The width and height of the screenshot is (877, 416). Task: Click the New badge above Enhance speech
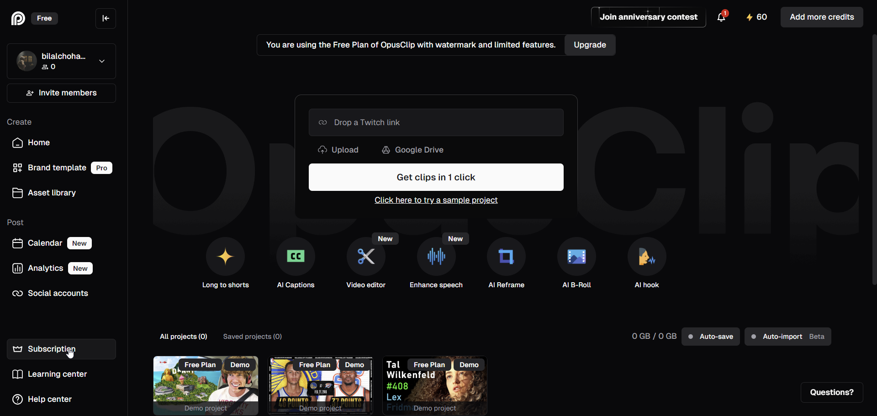(x=455, y=239)
